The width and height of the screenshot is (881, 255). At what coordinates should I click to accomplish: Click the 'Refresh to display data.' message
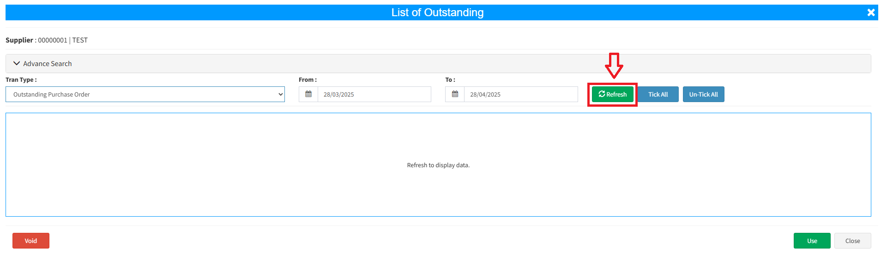pyautogui.click(x=438, y=165)
